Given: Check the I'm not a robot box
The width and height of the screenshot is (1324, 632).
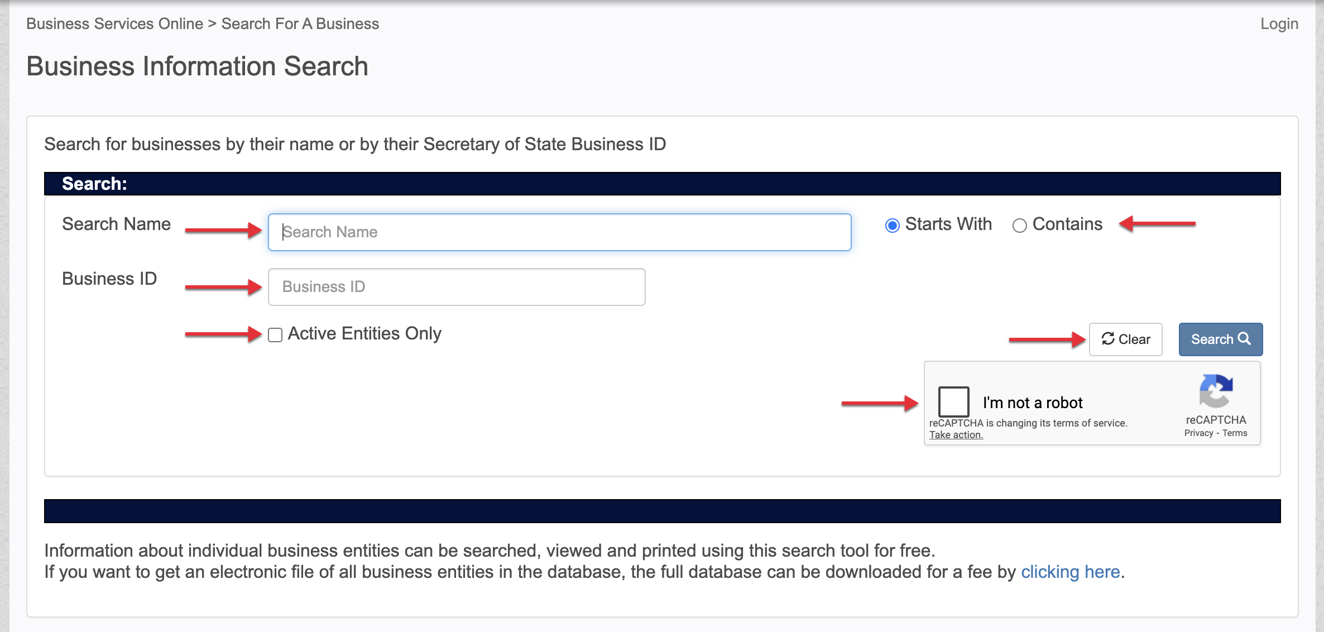Looking at the screenshot, I should (953, 401).
